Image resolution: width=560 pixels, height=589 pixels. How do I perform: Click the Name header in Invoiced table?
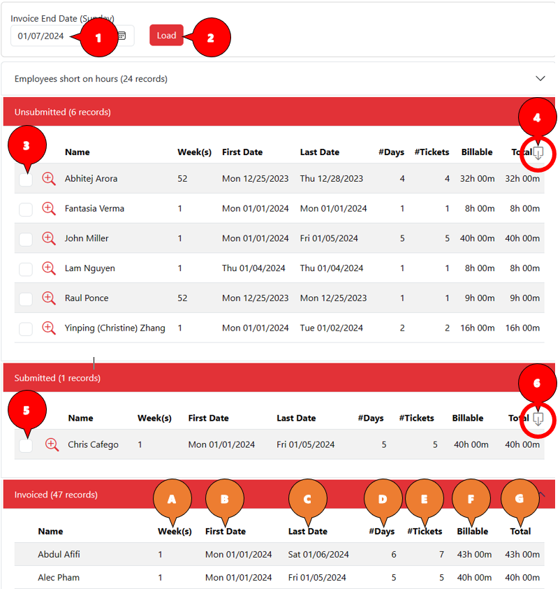[x=50, y=532]
